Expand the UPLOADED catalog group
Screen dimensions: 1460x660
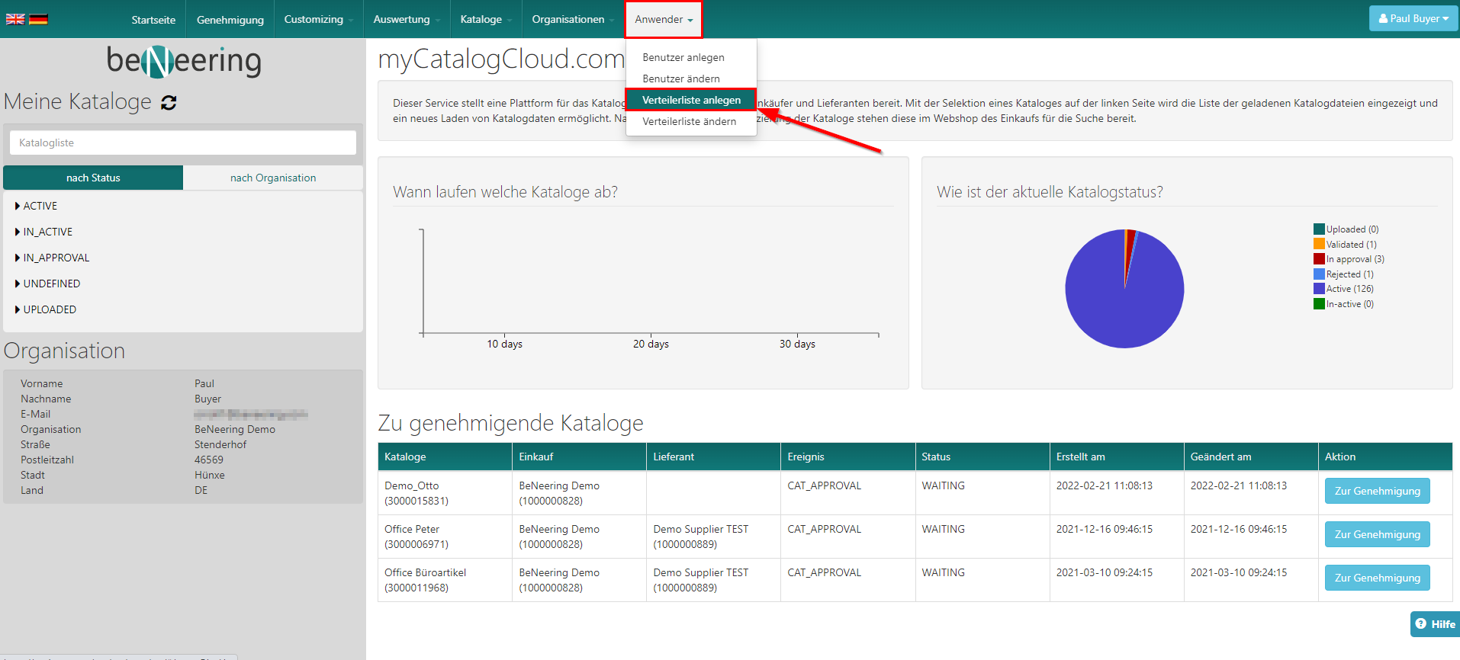(46, 309)
